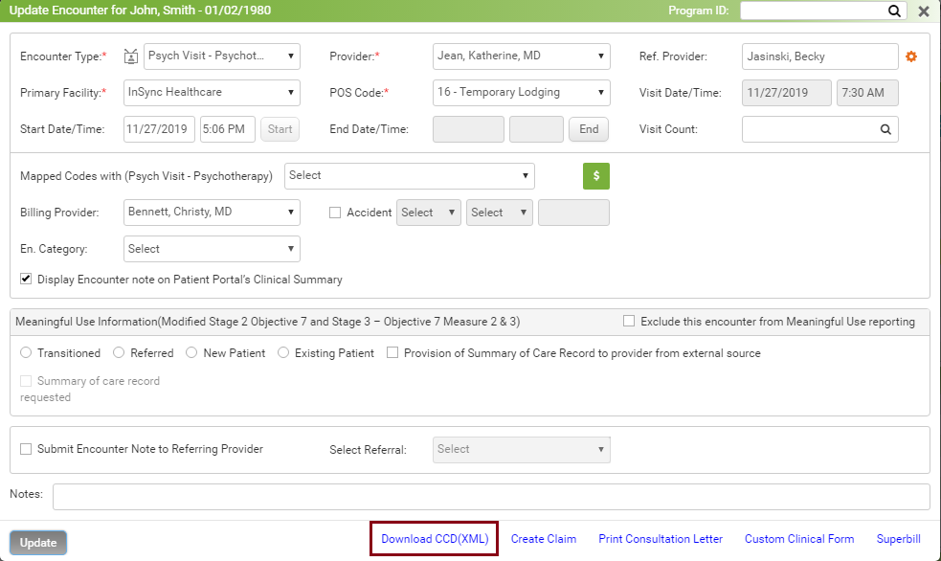Uncheck Display Encounter note on Patient Portal
Image resolution: width=941 pixels, height=561 pixels.
(x=26, y=280)
